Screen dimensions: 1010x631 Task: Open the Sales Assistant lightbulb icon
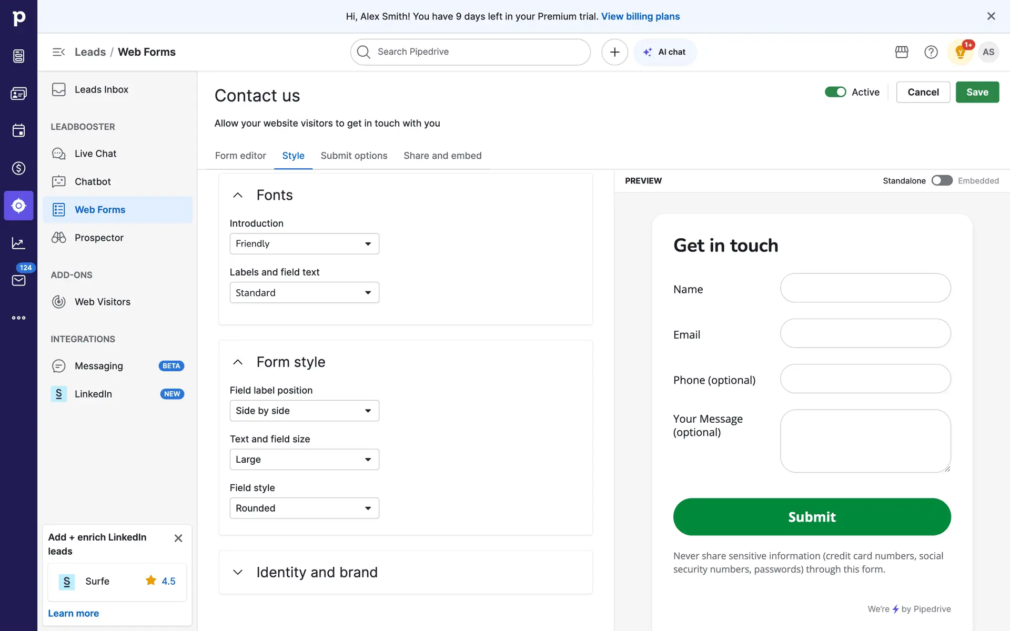[960, 52]
